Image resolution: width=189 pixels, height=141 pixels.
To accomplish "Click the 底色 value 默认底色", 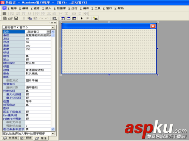I will tap(32, 73).
